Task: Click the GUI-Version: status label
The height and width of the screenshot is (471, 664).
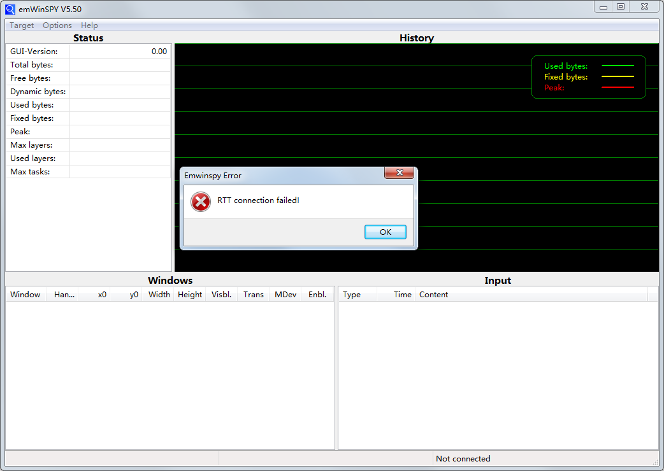Action: (x=34, y=52)
